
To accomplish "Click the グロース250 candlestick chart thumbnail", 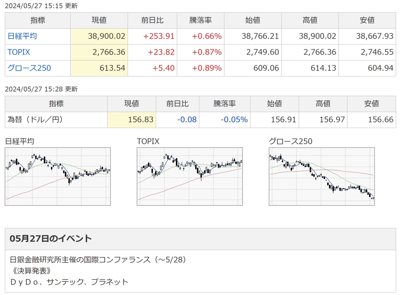I will 322,177.
